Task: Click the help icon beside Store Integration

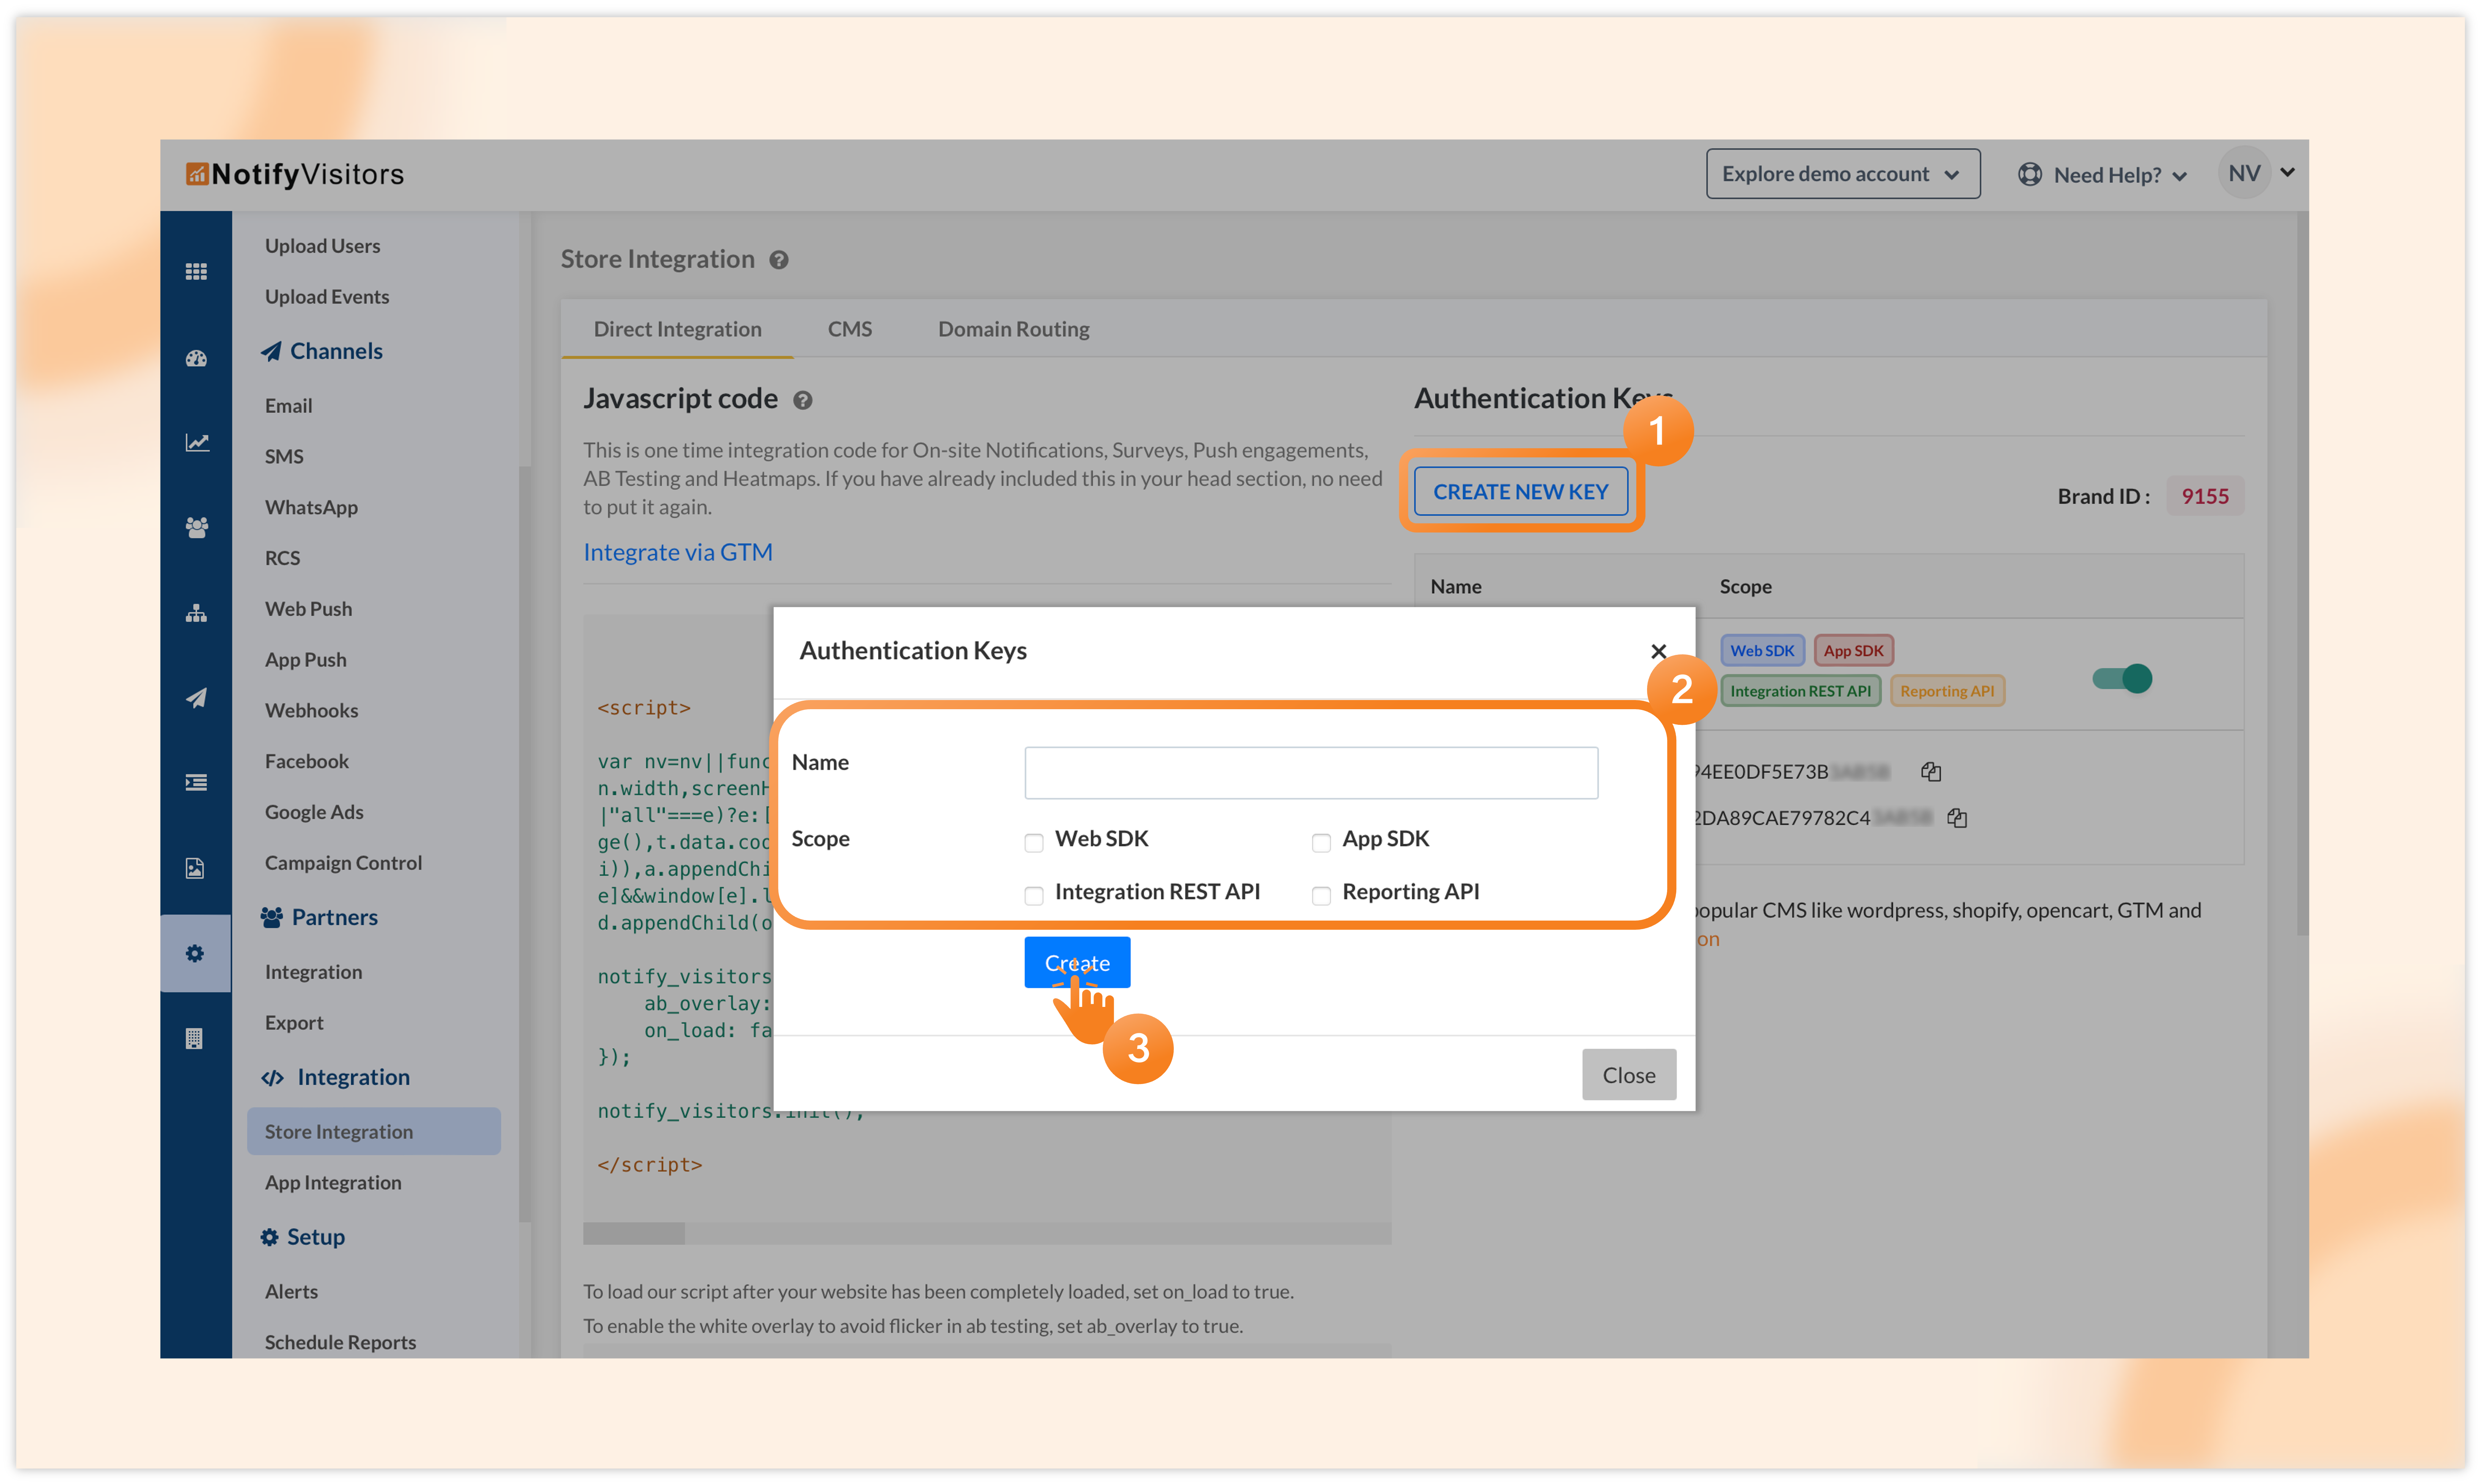Action: [779, 260]
